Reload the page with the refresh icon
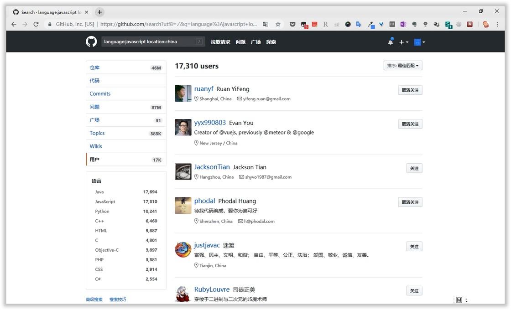Image resolution: width=511 pixels, height=310 pixels. (36, 24)
